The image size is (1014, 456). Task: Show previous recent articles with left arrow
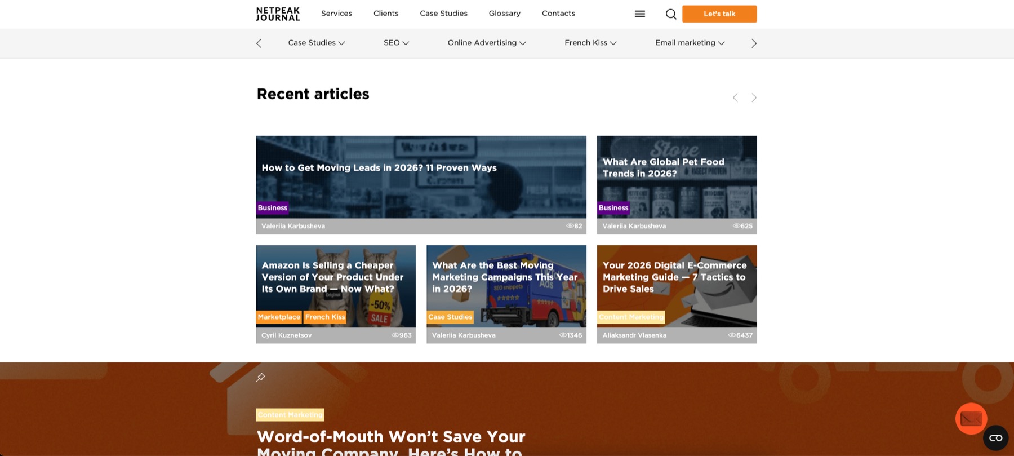coord(735,98)
